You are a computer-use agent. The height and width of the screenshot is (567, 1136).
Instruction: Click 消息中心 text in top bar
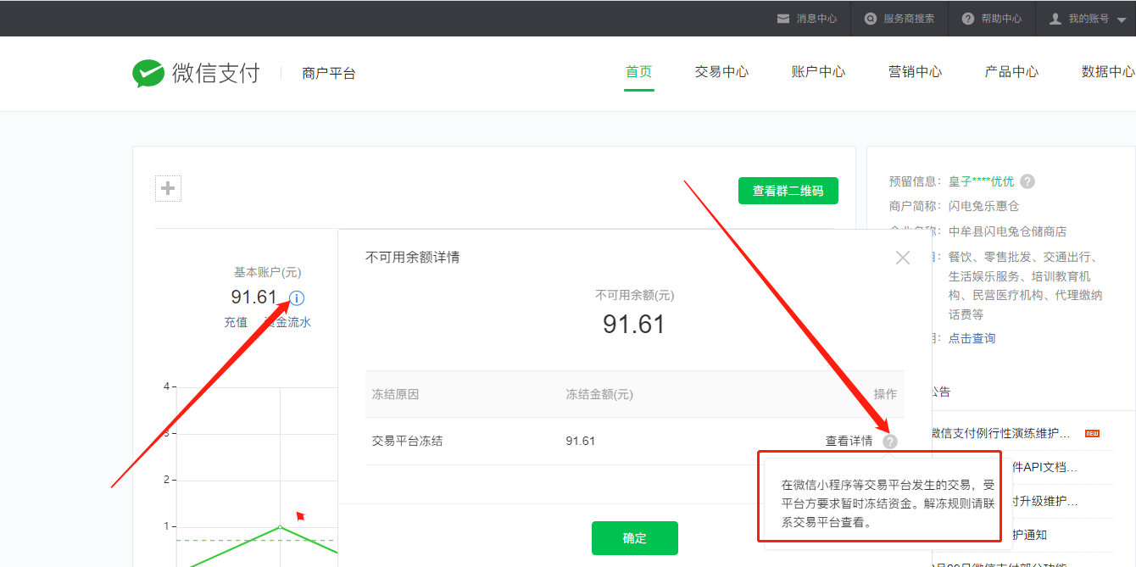pos(816,19)
